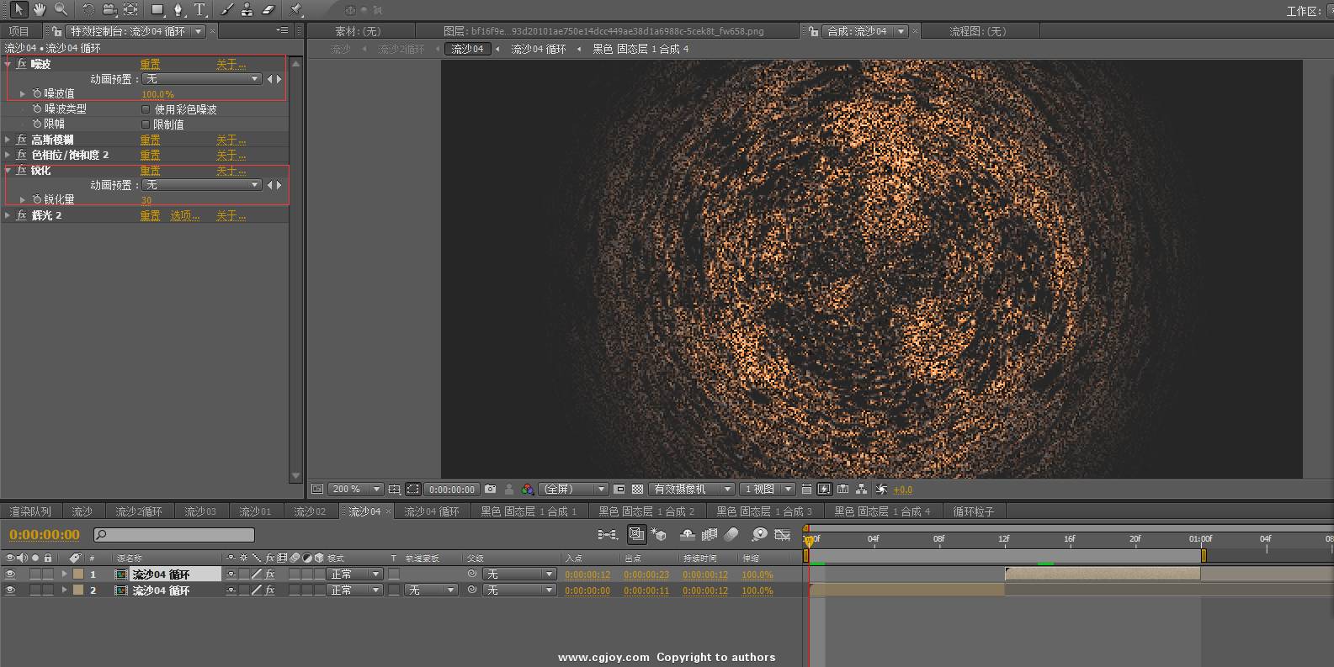
Task: Select the Puppet Pin tool
Action: point(295,9)
